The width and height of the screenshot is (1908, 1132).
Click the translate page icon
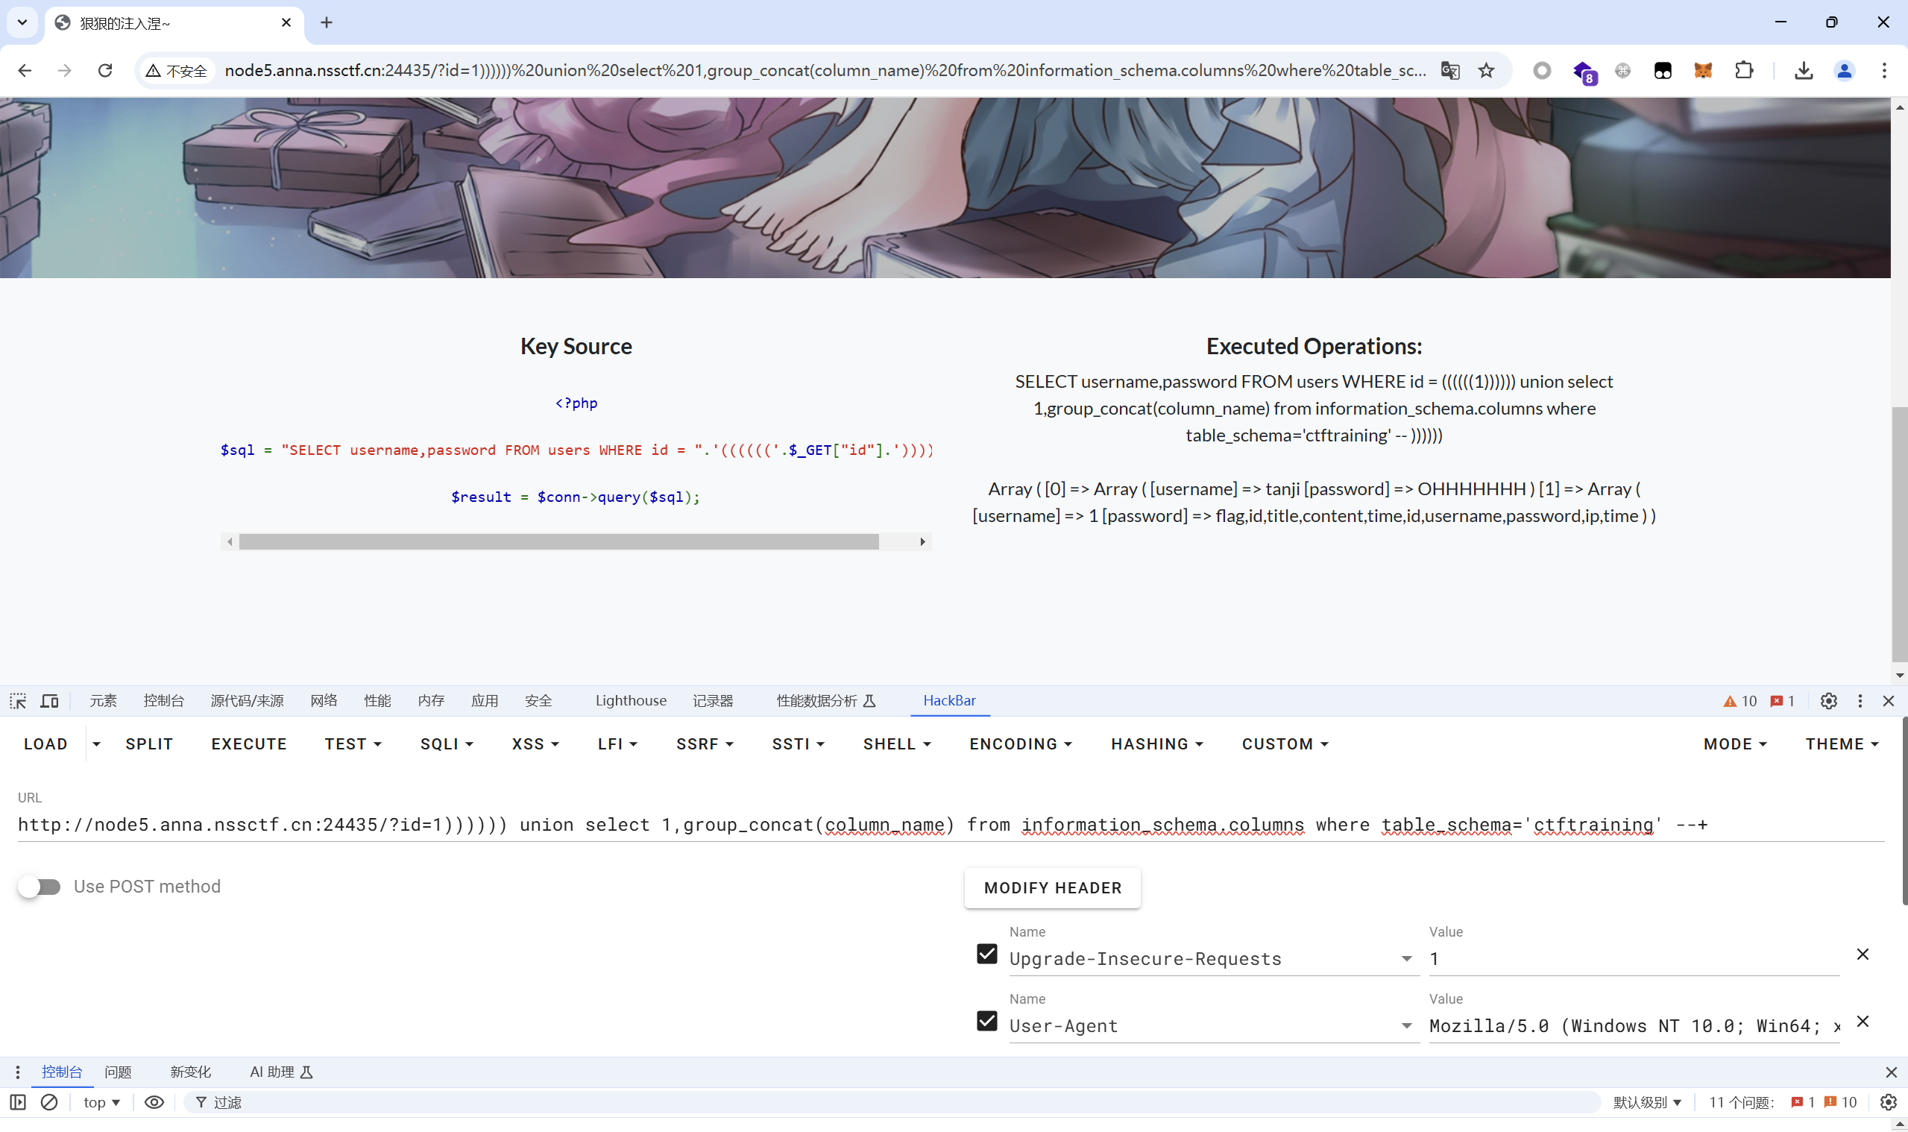(1449, 71)
